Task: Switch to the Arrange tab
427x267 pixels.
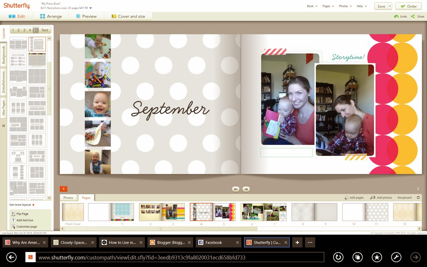Action: [x=51, y=16]
